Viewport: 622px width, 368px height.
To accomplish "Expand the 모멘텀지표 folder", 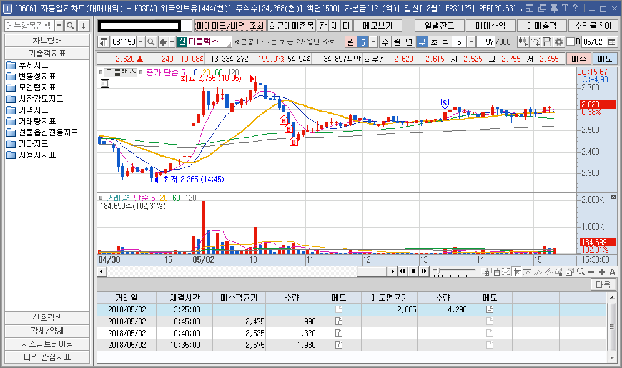I will [31, 87].
